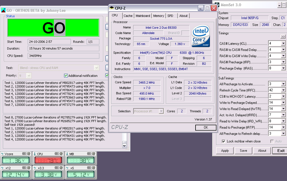Click 'Self-test 192K passed!' log line

(x=20, y=125)
